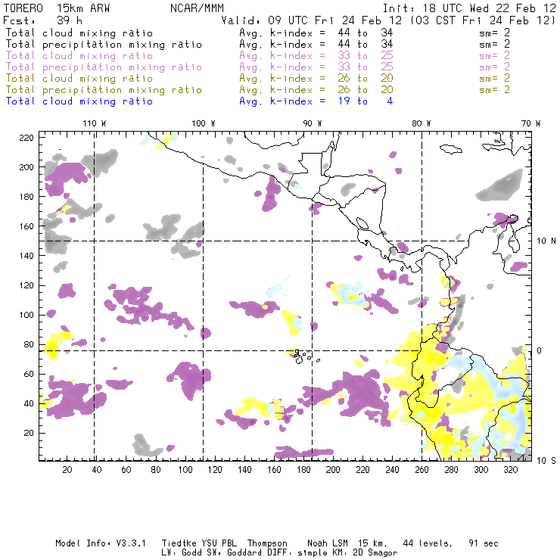Click the 100 tick on the vertical axis
This screenshot has height=560, width=560.
(x=27, y=314)
